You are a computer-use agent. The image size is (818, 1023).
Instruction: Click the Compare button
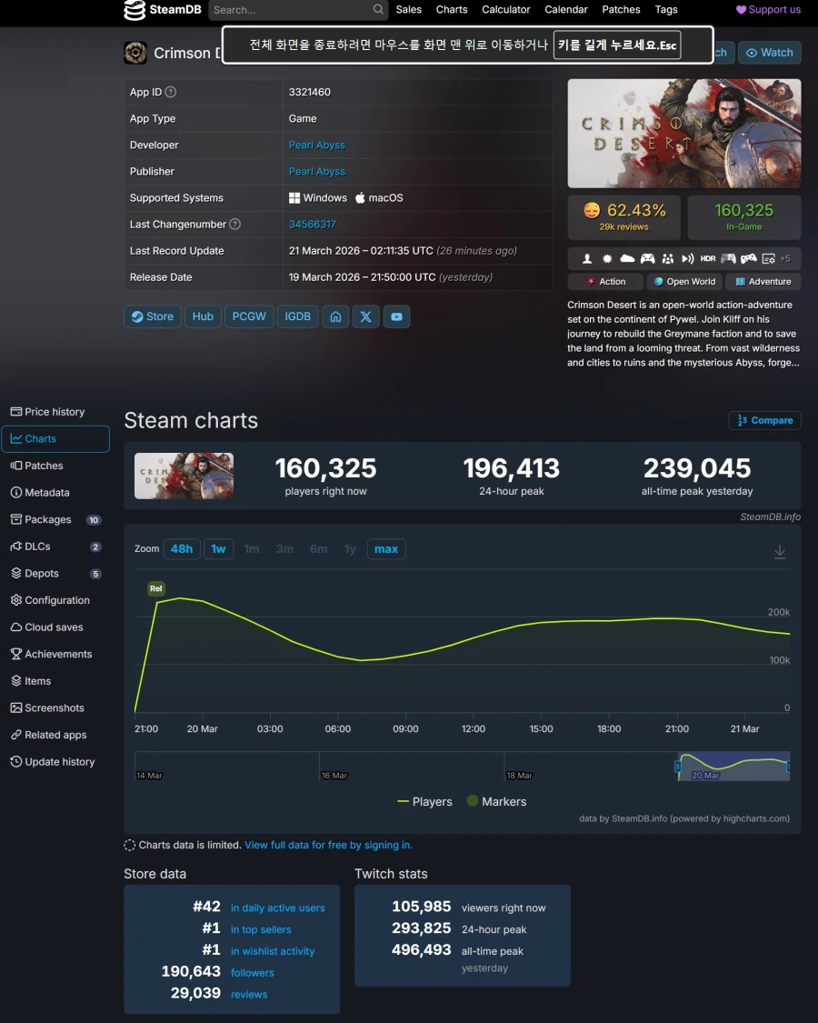pyautogui.click(x=764, y=420)
